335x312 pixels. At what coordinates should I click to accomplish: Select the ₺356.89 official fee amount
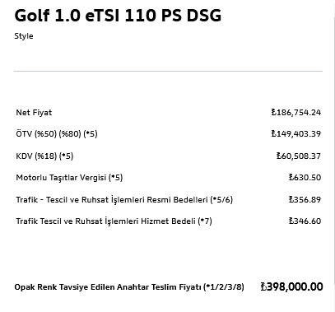pos(305,199)
